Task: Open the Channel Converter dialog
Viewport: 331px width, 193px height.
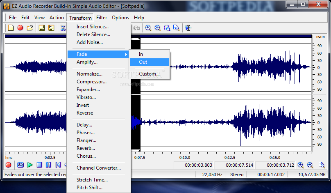Action: (98, 168)
